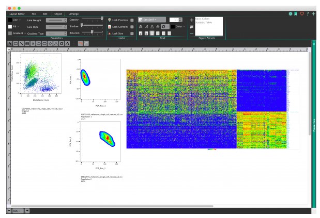The image size is (320, 218).
Task: Zoom in with the bottom plus button
Action: tap(27, 211)
